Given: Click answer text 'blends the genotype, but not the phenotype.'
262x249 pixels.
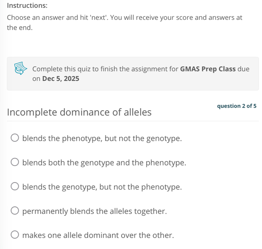Looking at the screenshot, I should [x=102, y=187].
